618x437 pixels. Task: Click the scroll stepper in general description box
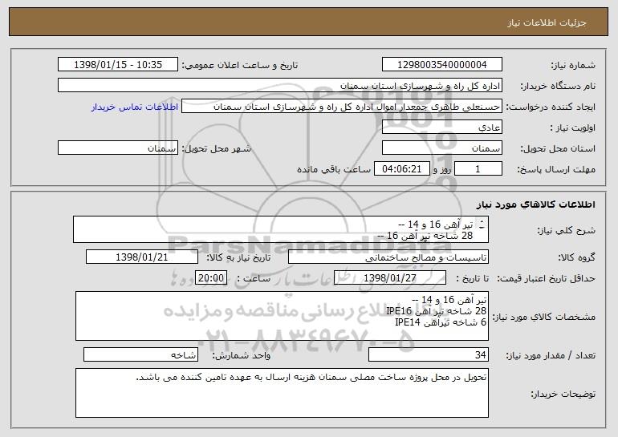pyautogui.click(x=482, y=225)
